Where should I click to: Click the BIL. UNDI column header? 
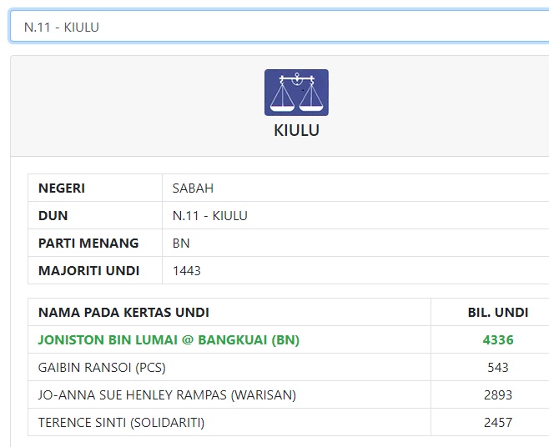coord(498,312)
